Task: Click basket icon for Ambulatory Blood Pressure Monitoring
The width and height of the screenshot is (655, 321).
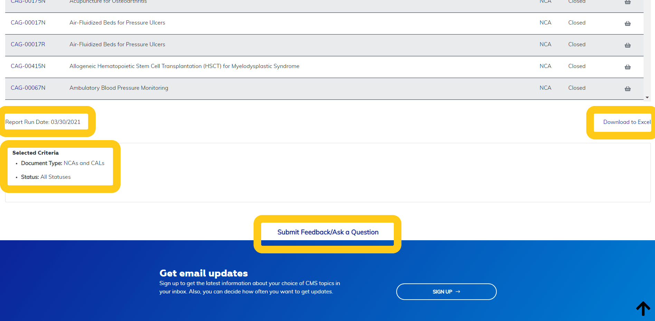Action: click(x=627, y=89)
